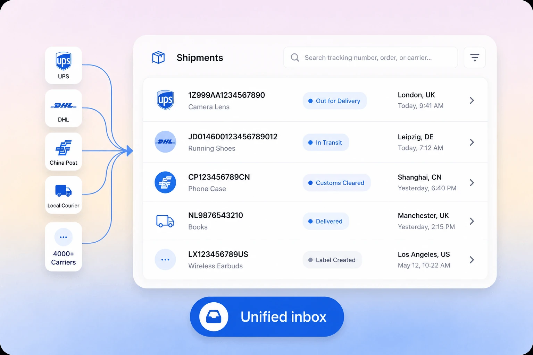This screenshot has width=533, height=355.
Task: Click the Books item name
Action: pyautogui.click(x=198, y=227)
